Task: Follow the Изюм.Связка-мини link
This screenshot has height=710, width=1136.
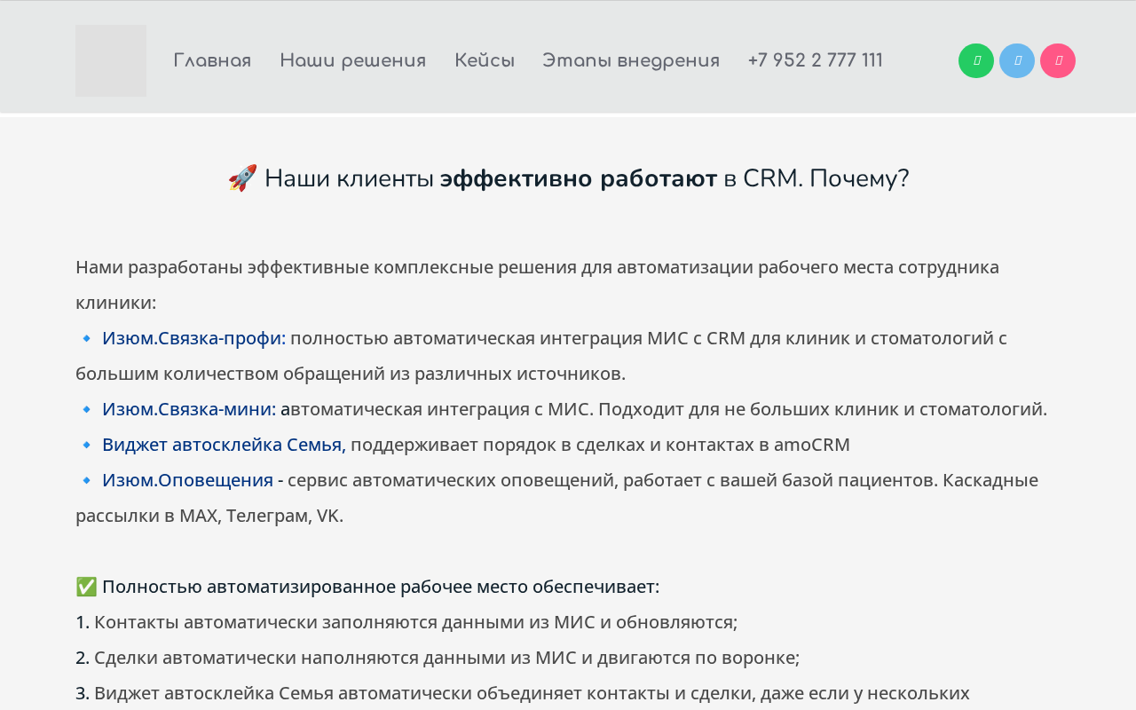Action: click(189, 409)
